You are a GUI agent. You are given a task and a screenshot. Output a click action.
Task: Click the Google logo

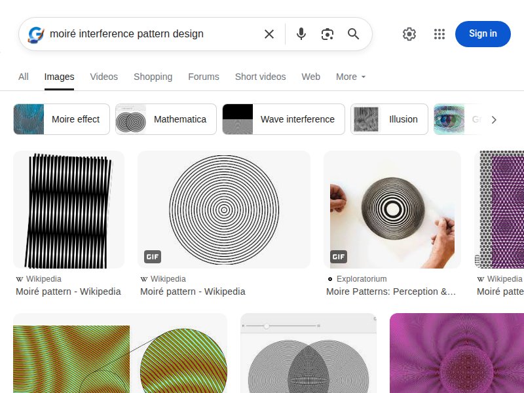tap(37, 34)
